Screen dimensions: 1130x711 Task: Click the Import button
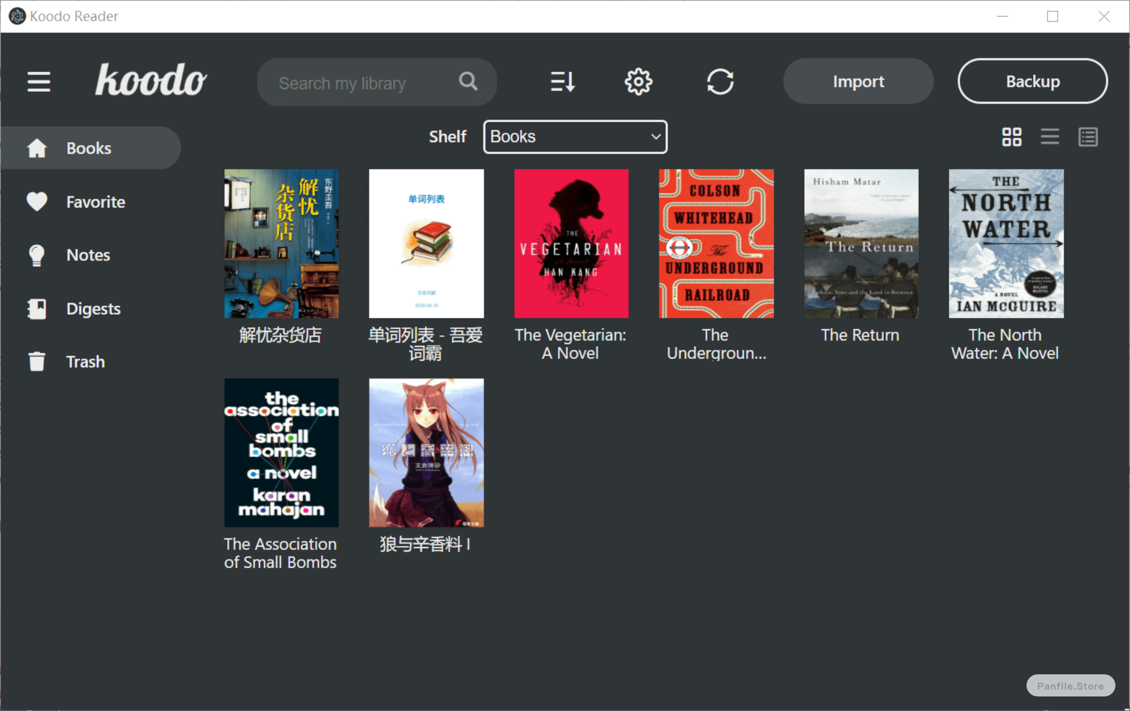(858, 82)
